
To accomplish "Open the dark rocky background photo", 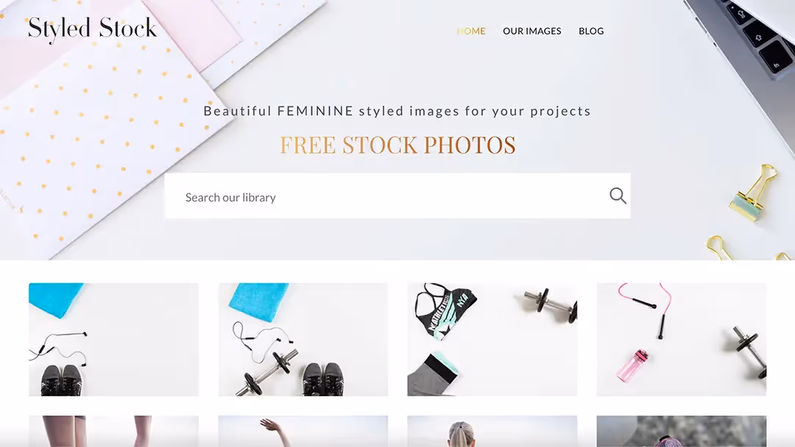I will click(682, 432).
